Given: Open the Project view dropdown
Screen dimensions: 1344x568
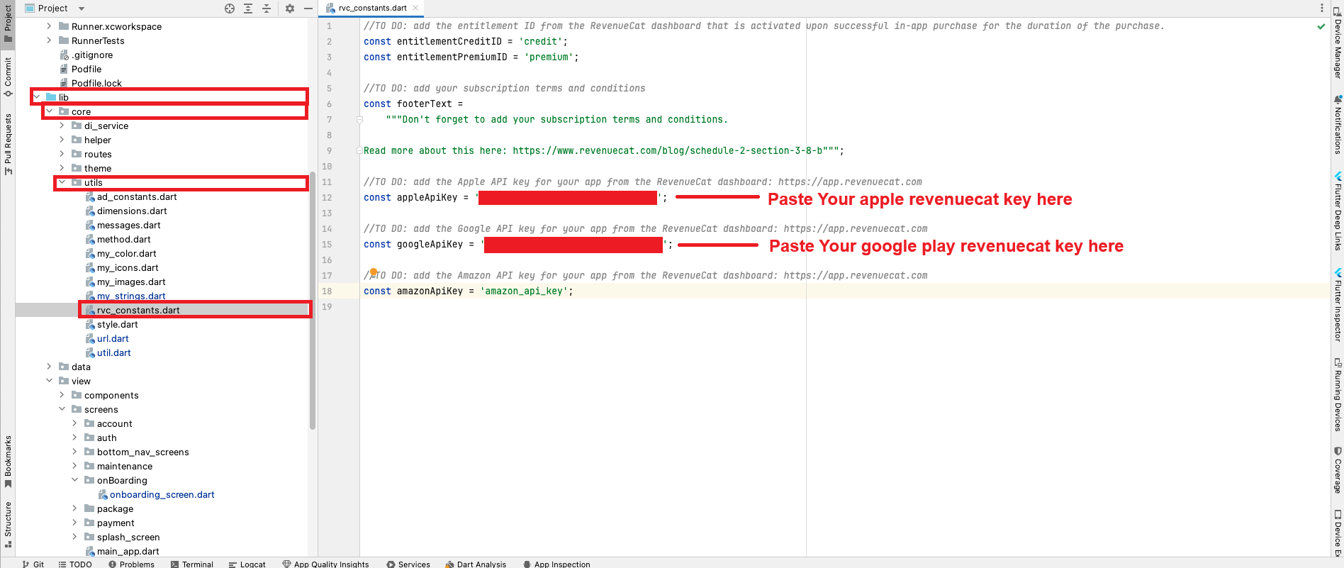Looking at the screenshot, I should [x=82, y=9].
